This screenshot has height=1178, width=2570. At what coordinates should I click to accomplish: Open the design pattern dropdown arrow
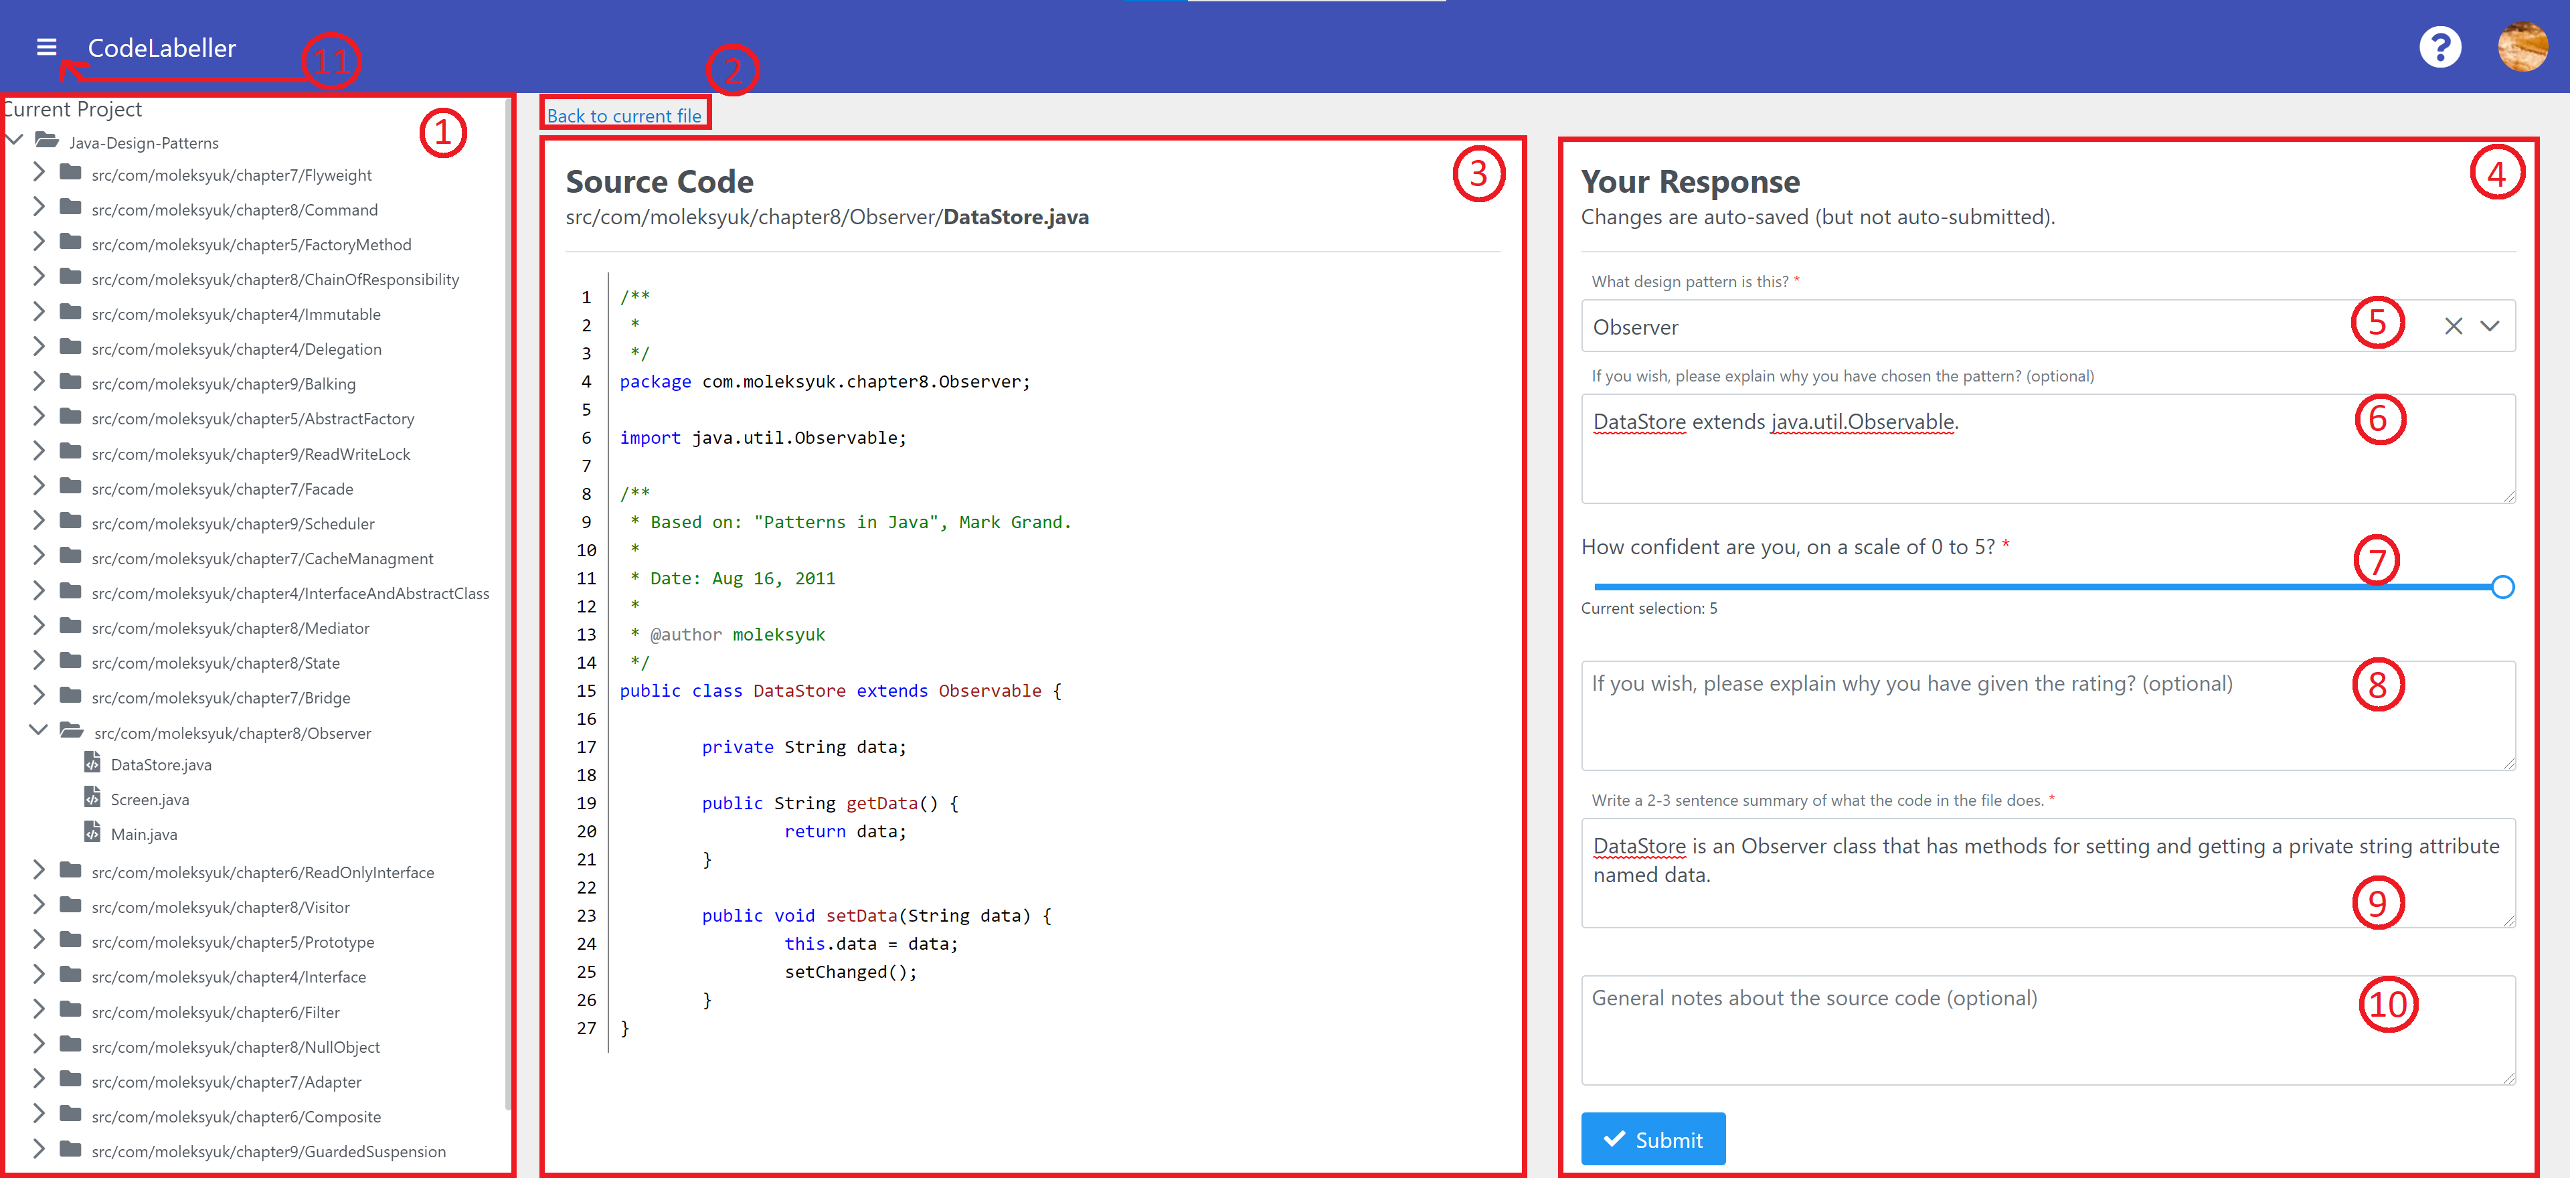click(x=2489, y=326)
